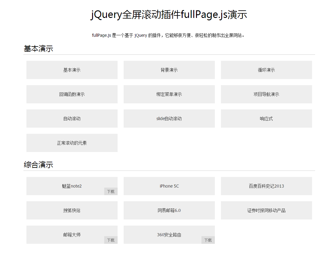Image resolution: width=330 pixels, height=259 pixels.
Task: Click the 绑定菜单演示 tile
Action: (x=169, y=94)
